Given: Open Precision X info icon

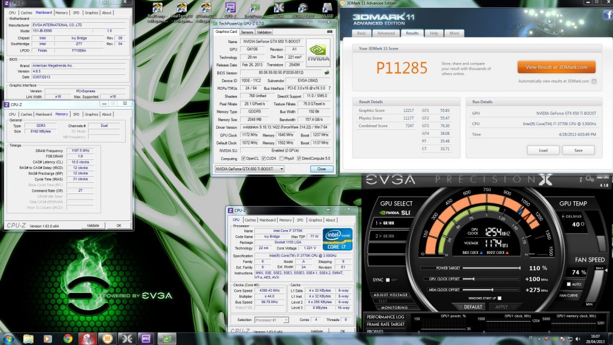Looking at the screenshot, I should click(581, 179).
